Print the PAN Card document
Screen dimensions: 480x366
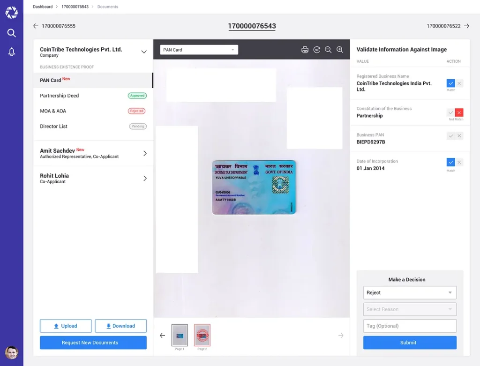[x=305, y=50]
